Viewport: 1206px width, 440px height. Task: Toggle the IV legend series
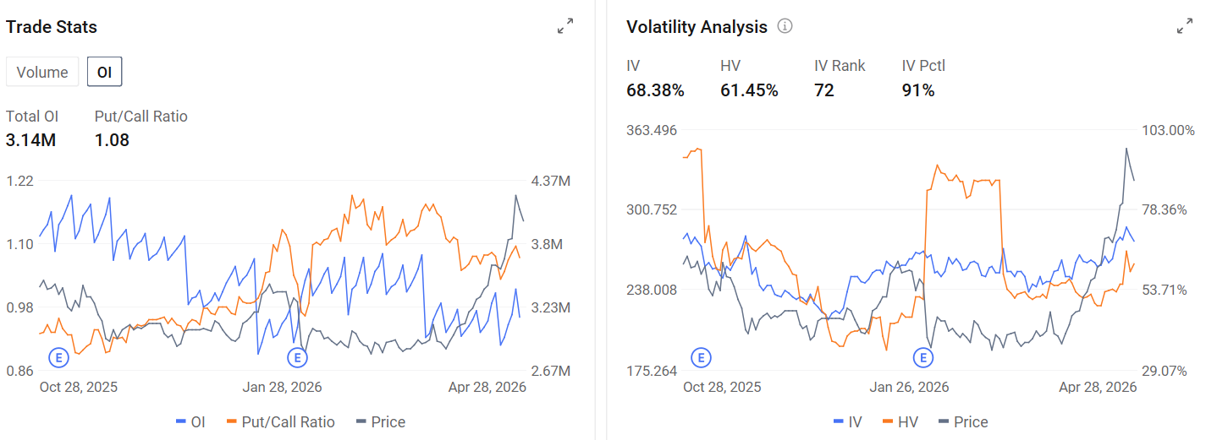pos(847,422)
